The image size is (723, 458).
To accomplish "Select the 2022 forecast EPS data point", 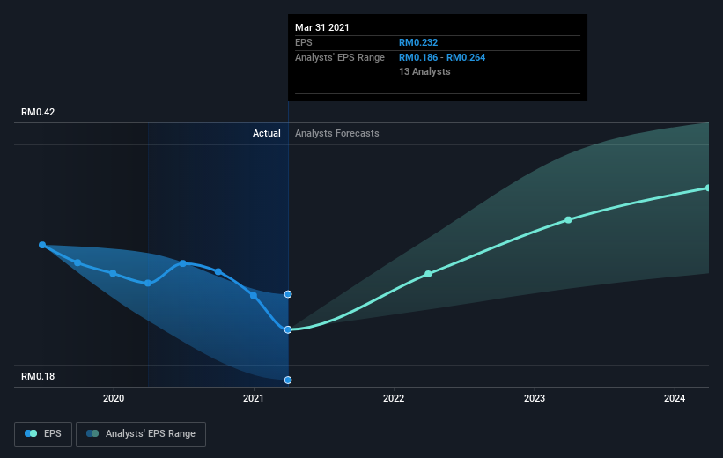I will pyautogui.click(x=428, y=274).
